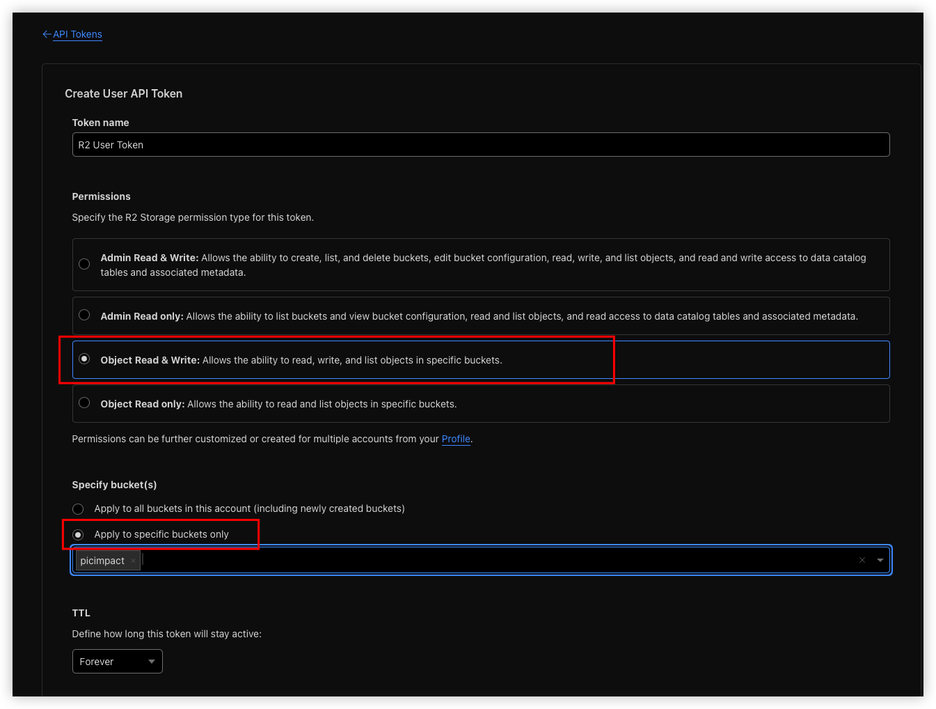Select Object Read only permission

tap(84, 403)
